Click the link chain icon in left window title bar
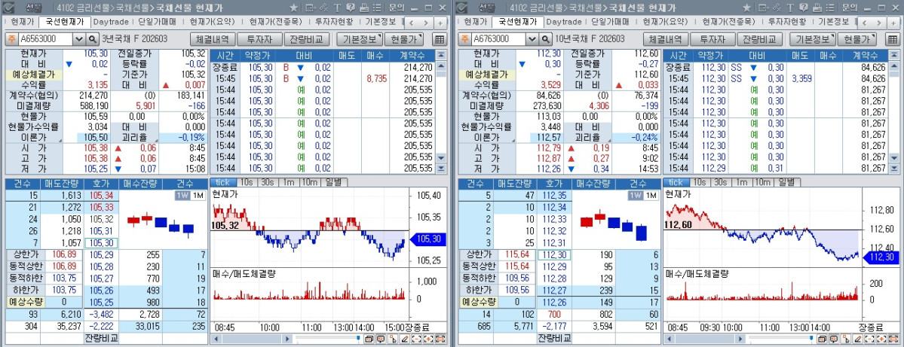 pos(323,8)
